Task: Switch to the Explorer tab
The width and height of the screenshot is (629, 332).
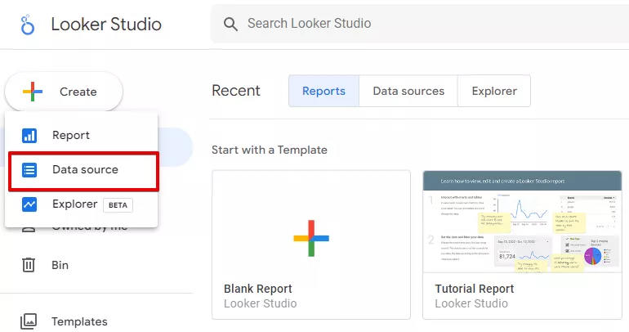Action: point(494,91)
